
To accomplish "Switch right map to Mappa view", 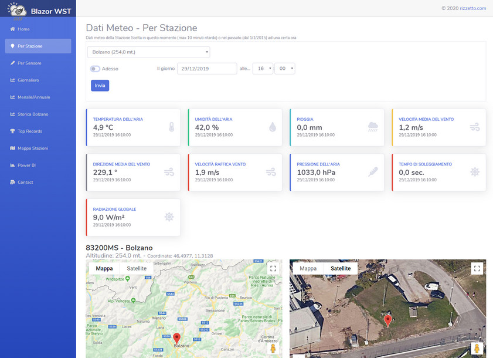I will 308,268.
